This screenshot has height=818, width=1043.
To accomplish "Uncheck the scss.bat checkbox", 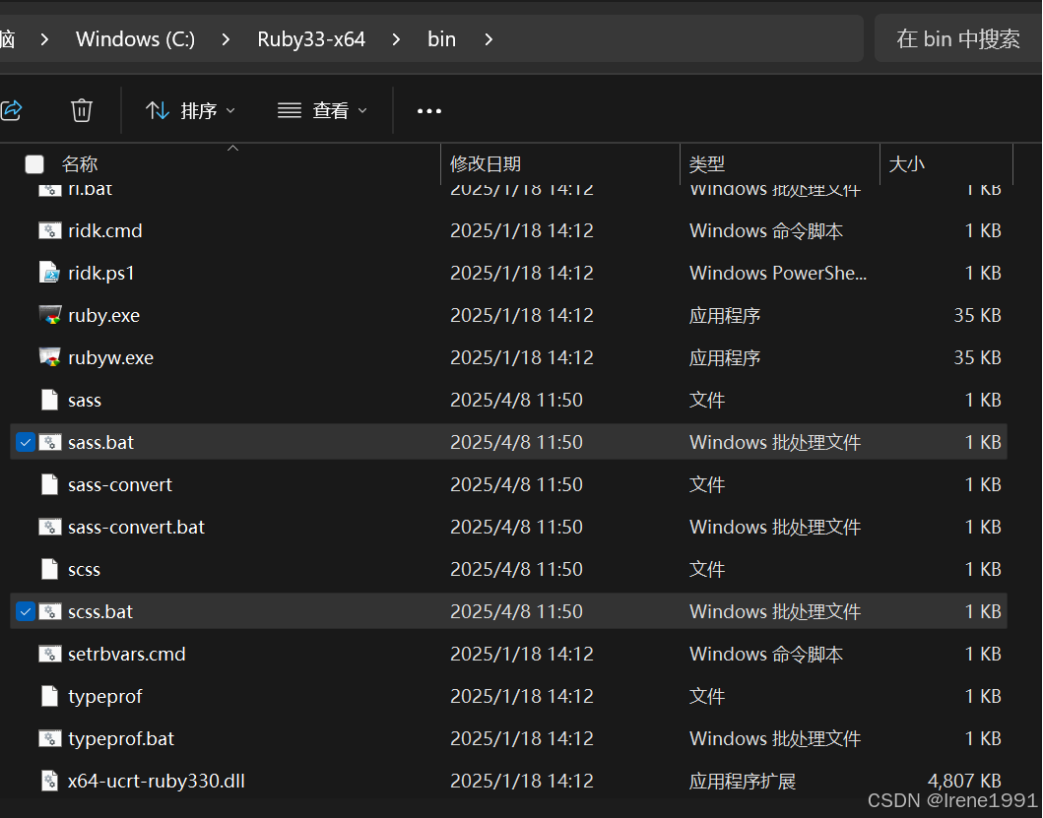I will (x=26, y=611).
